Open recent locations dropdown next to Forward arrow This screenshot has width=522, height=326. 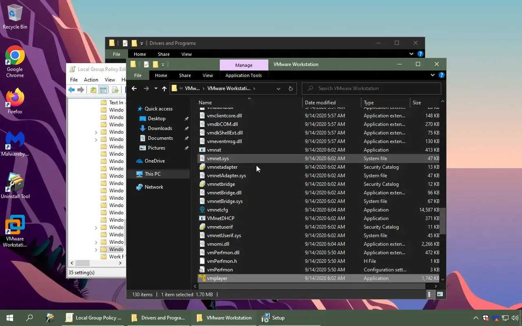[156, 88]
